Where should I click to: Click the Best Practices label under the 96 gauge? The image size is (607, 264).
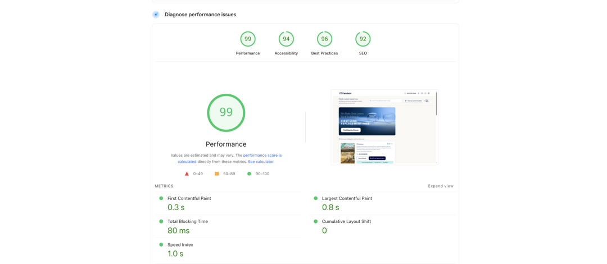click(324, 53)
